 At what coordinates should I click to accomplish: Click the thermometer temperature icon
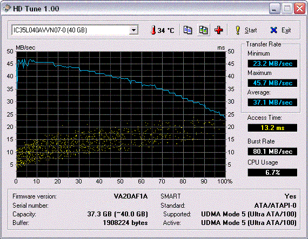click(x=153, y=30)
